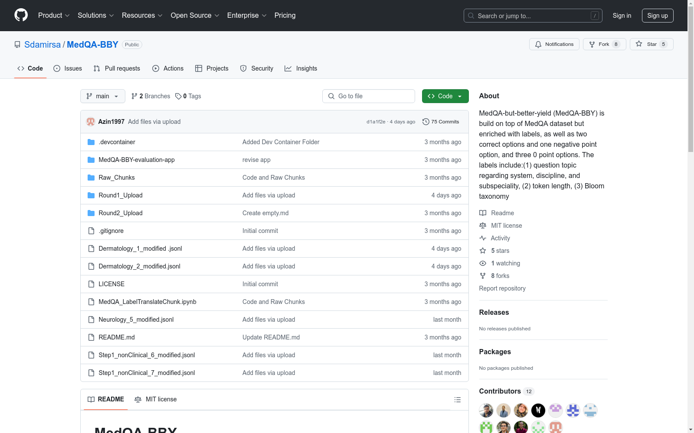
Task: Click the commit history clock icon
Action: (426, 122)
